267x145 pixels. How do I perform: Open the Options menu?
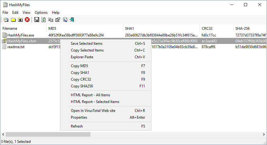(41, 13)
